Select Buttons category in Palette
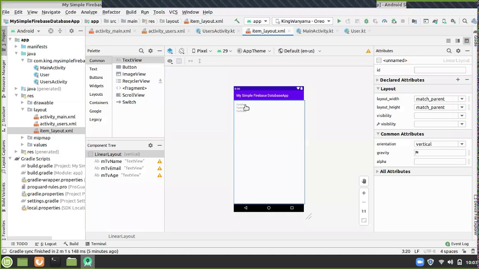Viewport: 479px width, 269px height. pyautogui.click(x=96, y=77)
